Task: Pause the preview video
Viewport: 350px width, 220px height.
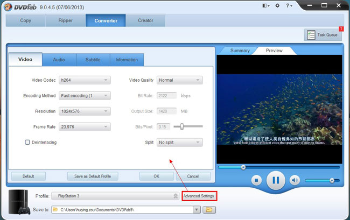Action: (276, 180)
